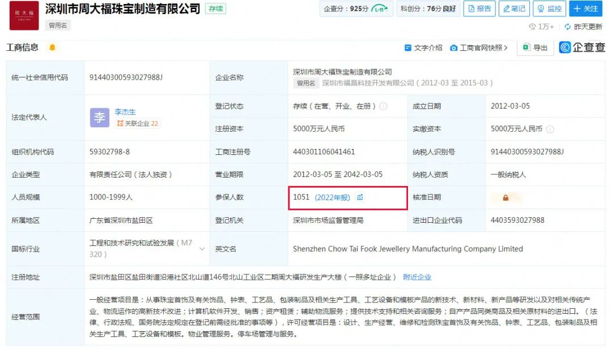Click 所属地区 广东省深圳市盐田区
The width and height of the screenshot is (612, 350).
(x=121, y=221)
